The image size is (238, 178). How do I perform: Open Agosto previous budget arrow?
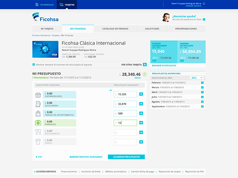202,102
